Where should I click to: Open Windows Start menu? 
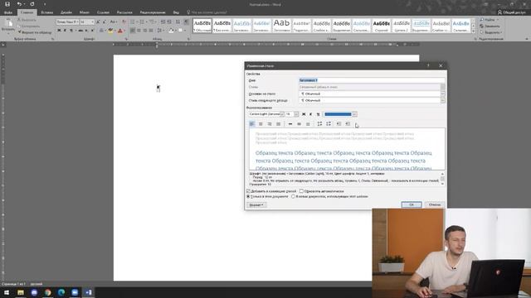[7, 292]
